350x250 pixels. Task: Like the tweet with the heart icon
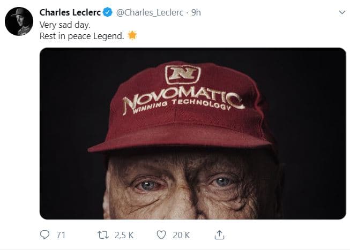click(162, 234)
